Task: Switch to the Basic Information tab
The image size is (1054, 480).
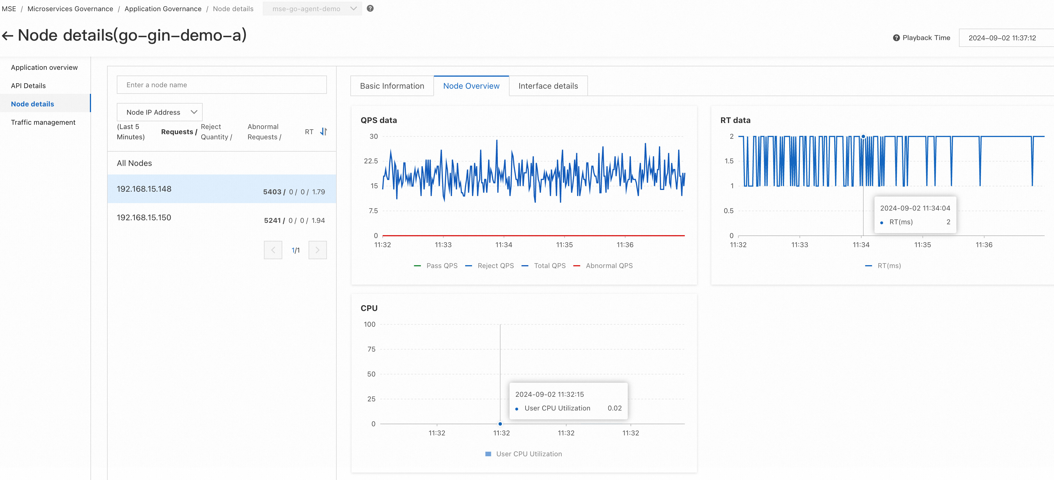Action: pos(392,86)
